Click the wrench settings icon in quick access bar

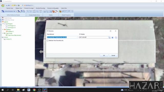[x=16, y=5]
